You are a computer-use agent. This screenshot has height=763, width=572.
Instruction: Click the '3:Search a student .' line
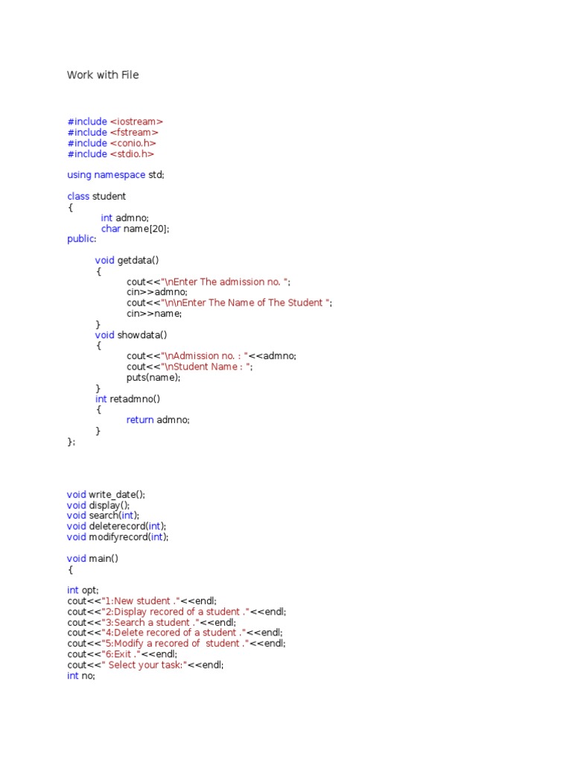click(x=152, y=622)
